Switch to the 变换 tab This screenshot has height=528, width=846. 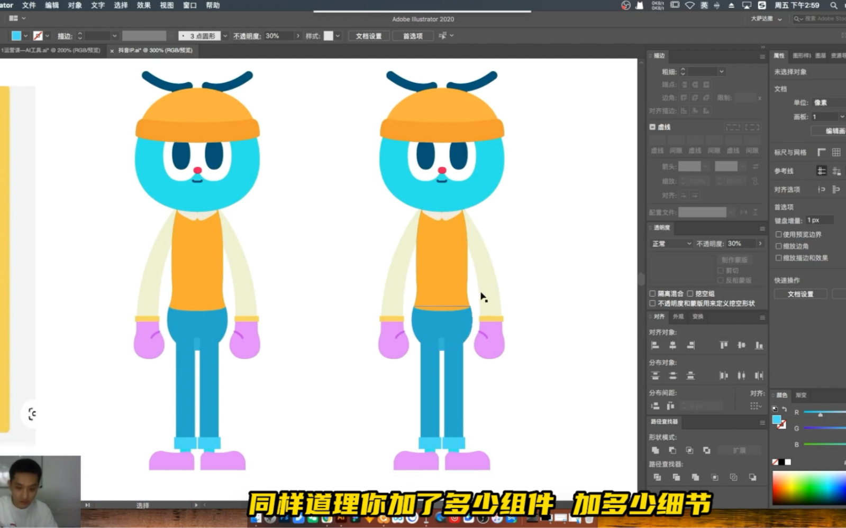click(698, 317)
